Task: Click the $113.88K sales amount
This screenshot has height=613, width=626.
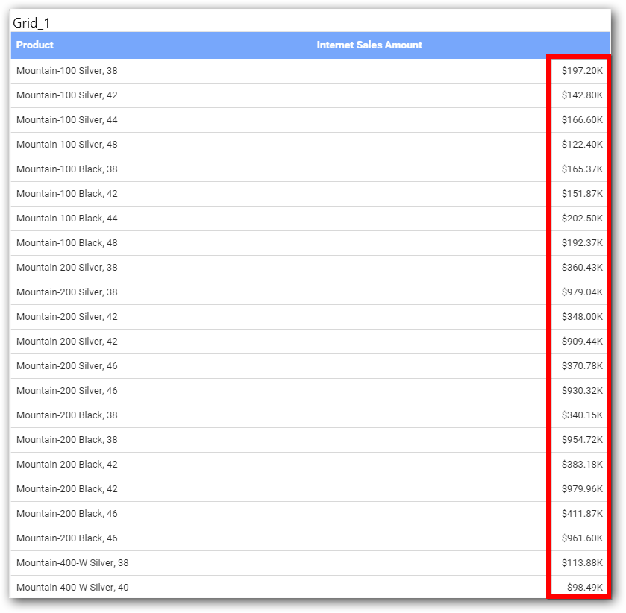Action: pos(582,563)
